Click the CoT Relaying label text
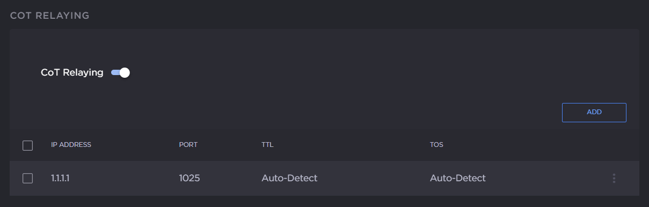 72,72
